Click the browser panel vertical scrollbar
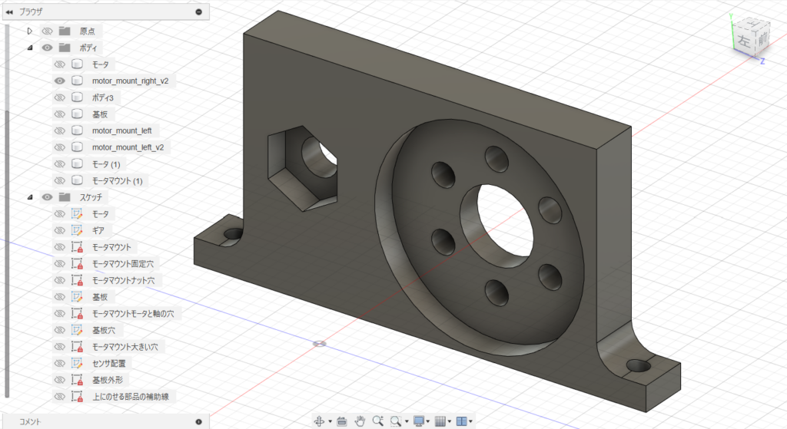Image resolution: width=787 pixels, height=429 pixels. pos(6,253)
